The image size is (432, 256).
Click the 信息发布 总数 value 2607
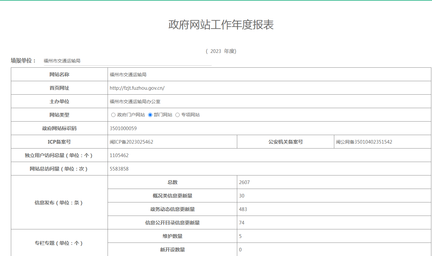point(244,182)
